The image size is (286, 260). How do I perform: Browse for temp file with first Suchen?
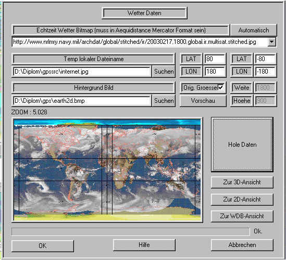click(x=164, y=72)
